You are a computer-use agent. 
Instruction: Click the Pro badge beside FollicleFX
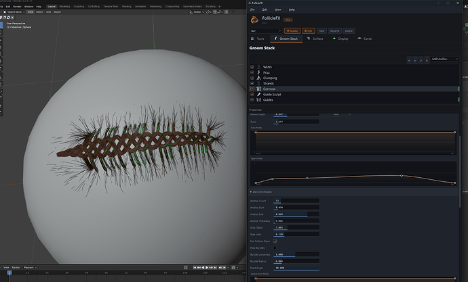(x=288, y=20)
